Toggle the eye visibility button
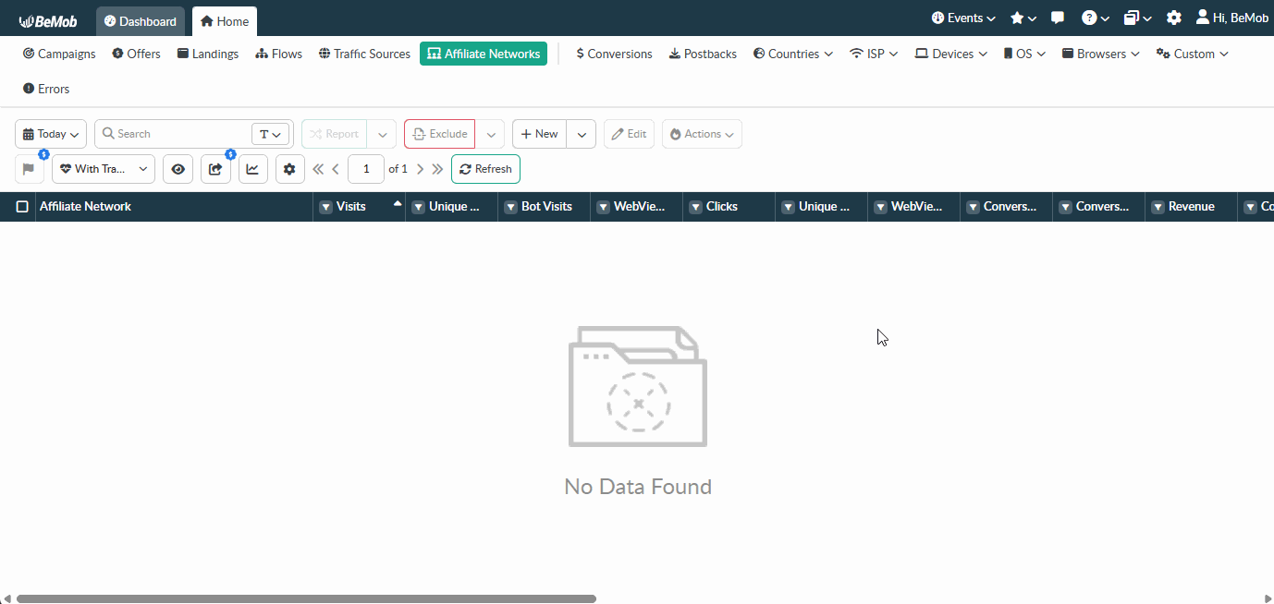 click(x=178, y=169)
